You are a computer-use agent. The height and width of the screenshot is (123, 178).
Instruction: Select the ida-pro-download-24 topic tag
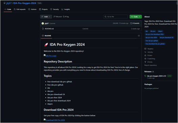pyautogui.click(x=167, y=37)
